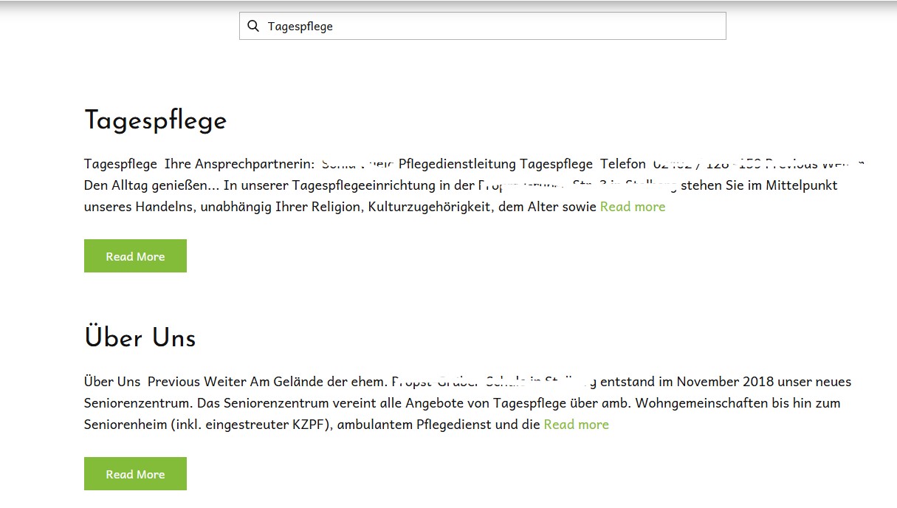This screenshot has width=897, height=508.
Task: Click the text 'Seniorenheim (inkl. eingestreuter KZPF)'
Action: pyautogui.click(x=207, y=425)
